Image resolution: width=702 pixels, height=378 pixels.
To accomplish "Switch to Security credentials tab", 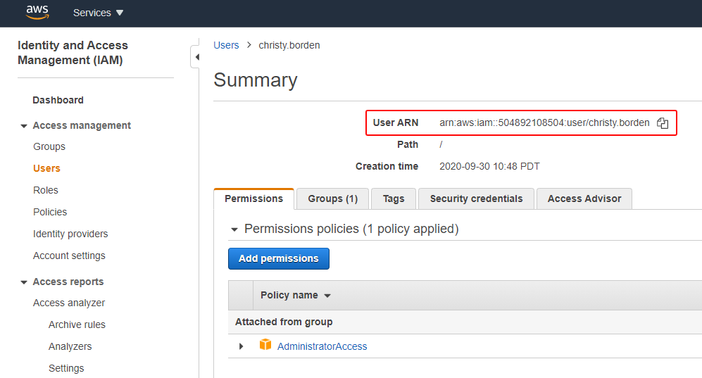I will pyautogui.click(x=476, y=199).
